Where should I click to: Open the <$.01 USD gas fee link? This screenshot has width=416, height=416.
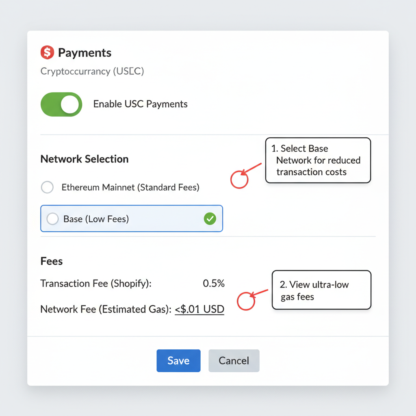tap(199, 309)
